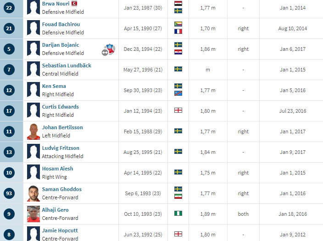Screen dimensions: 323x241
Task: Click the England flag in Curtis Edwards' row
Action: 178,110
